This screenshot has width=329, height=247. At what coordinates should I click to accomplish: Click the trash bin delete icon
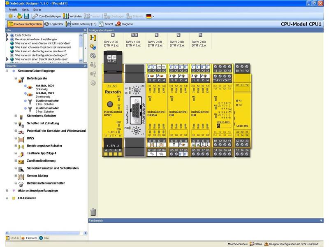[93, 212]
